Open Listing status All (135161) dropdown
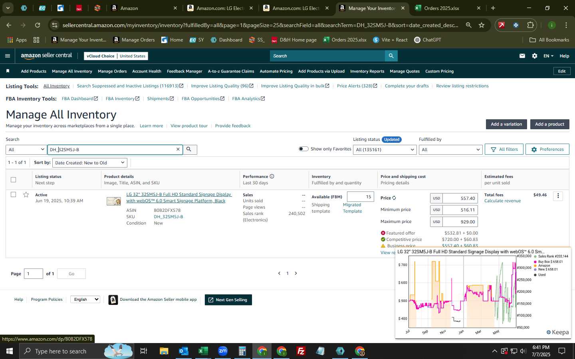 (x=385, y=150)
